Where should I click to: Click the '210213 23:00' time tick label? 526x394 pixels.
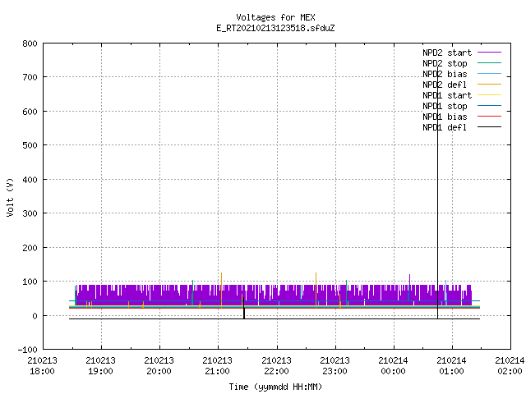335,366
